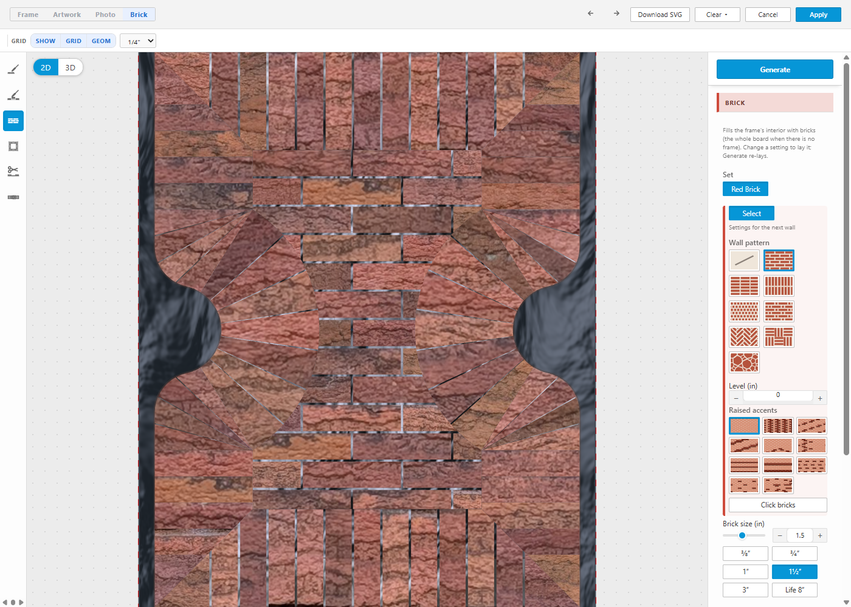Switch to the Artwork tab

tap(67, 15)
